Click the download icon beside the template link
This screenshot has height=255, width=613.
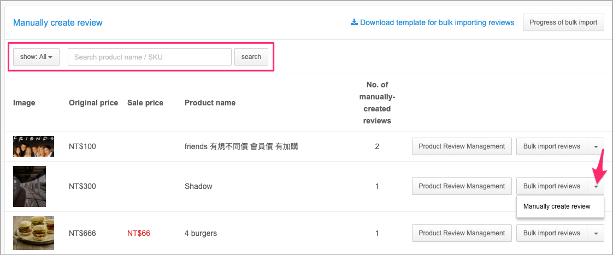pyautogui.click(x=354, y=22)
